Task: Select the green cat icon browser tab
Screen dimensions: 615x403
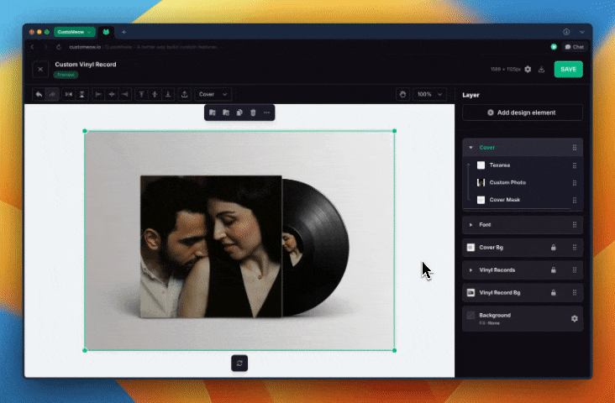Action: tap(106, 32)
